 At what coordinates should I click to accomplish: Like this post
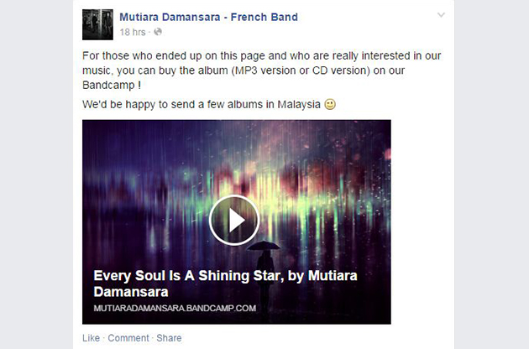point(91,338)
